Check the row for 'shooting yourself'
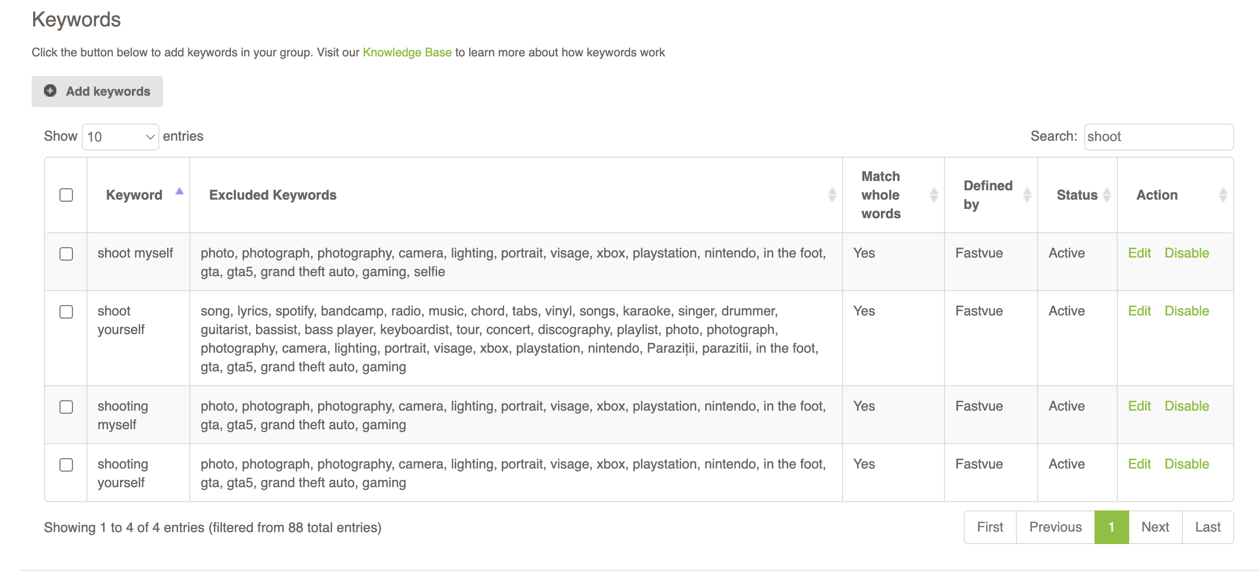Screen dimensions: 1259x574 coord(66,466)
